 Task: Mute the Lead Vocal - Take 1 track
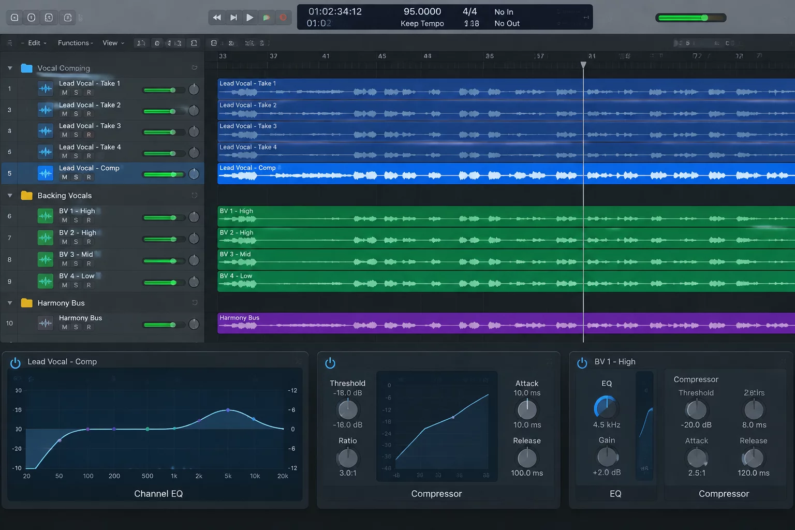pos(65,93)
